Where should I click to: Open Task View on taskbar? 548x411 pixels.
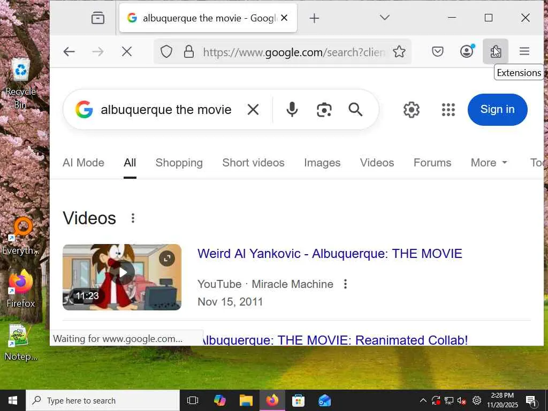[x=193, y=400]
